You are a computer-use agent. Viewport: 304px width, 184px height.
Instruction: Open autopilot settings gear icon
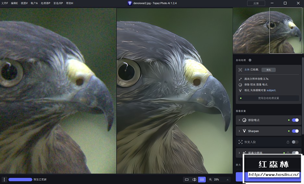point(250,60)
